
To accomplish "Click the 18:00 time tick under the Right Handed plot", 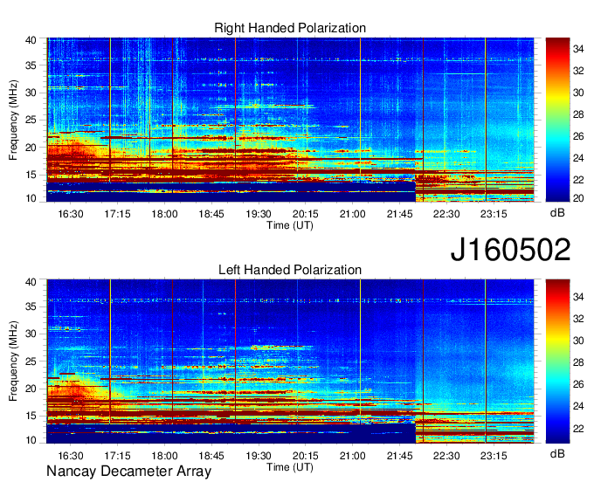I will pos(164,214).
